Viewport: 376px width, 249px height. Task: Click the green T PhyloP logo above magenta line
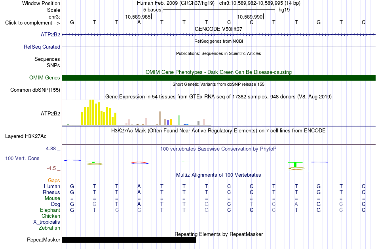click(x=295, y=164)
